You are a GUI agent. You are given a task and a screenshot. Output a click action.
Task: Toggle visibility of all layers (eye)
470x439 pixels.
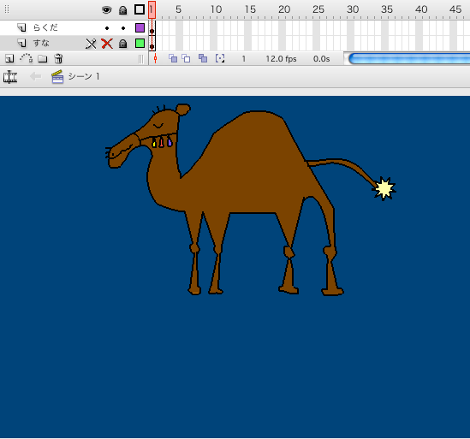click(106, 10)
